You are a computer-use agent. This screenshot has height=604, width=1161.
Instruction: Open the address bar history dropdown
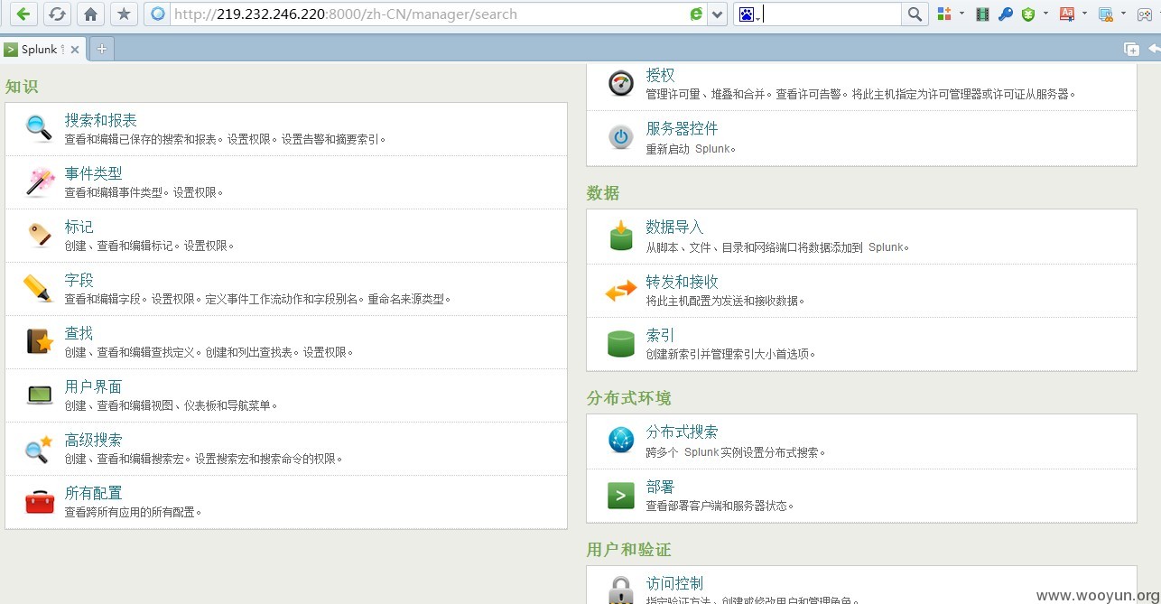[718, 14]
